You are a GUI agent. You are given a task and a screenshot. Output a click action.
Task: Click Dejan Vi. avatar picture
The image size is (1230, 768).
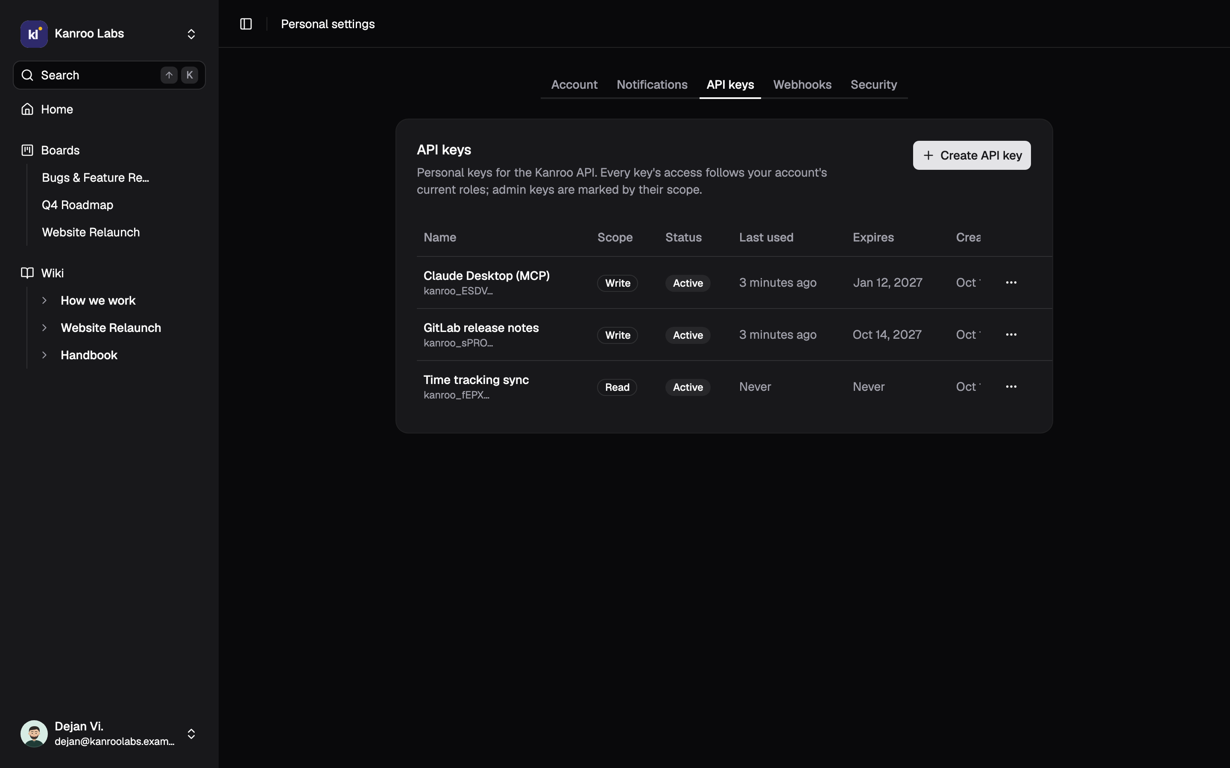pyautogui.click(x=34, y=733)
